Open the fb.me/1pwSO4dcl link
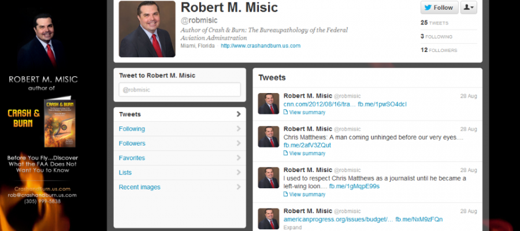This screenshot has height=231, width=520. coord(382,105)
